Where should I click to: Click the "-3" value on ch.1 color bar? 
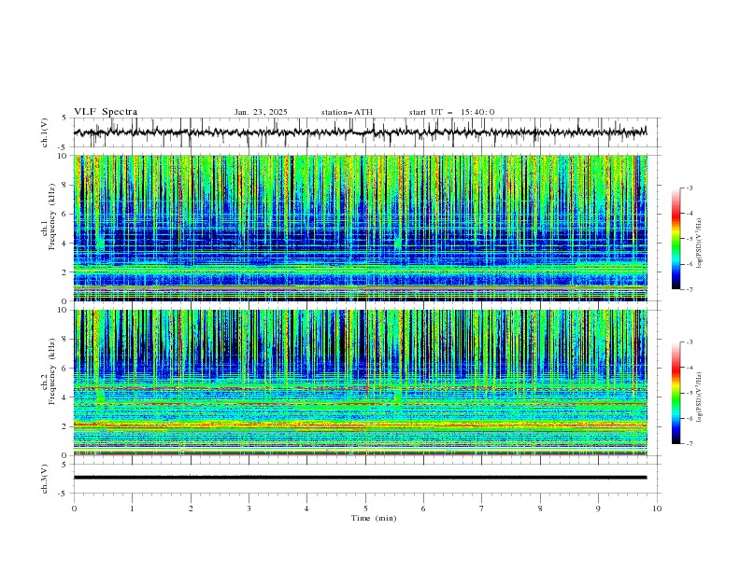tap(689, 188)
